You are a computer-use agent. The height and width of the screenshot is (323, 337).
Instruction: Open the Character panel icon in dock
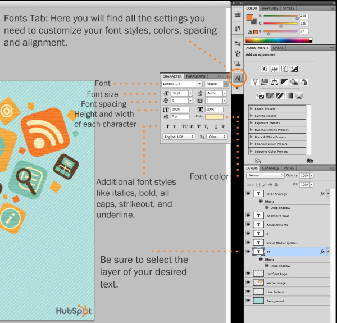tap(238, 78)
